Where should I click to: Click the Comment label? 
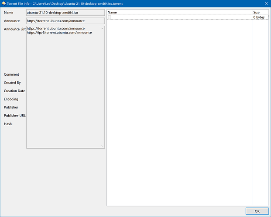point(11,74)
